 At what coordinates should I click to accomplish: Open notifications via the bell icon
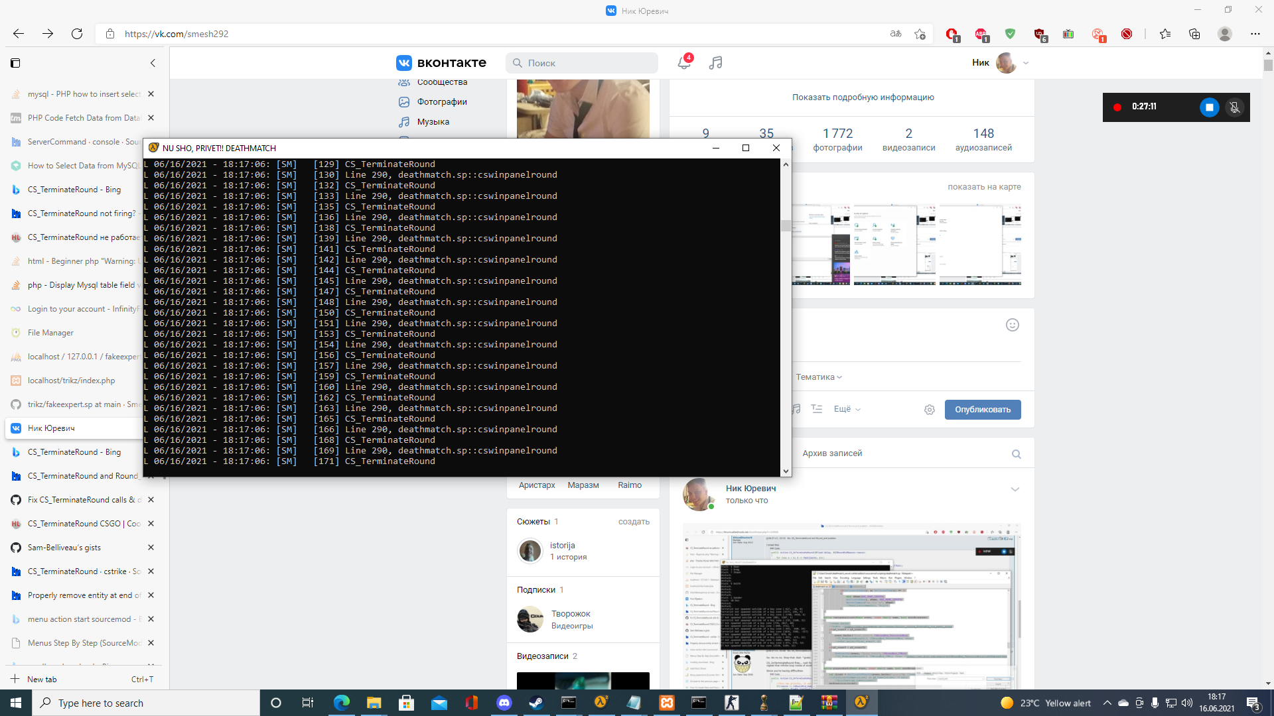coord(683,63)
